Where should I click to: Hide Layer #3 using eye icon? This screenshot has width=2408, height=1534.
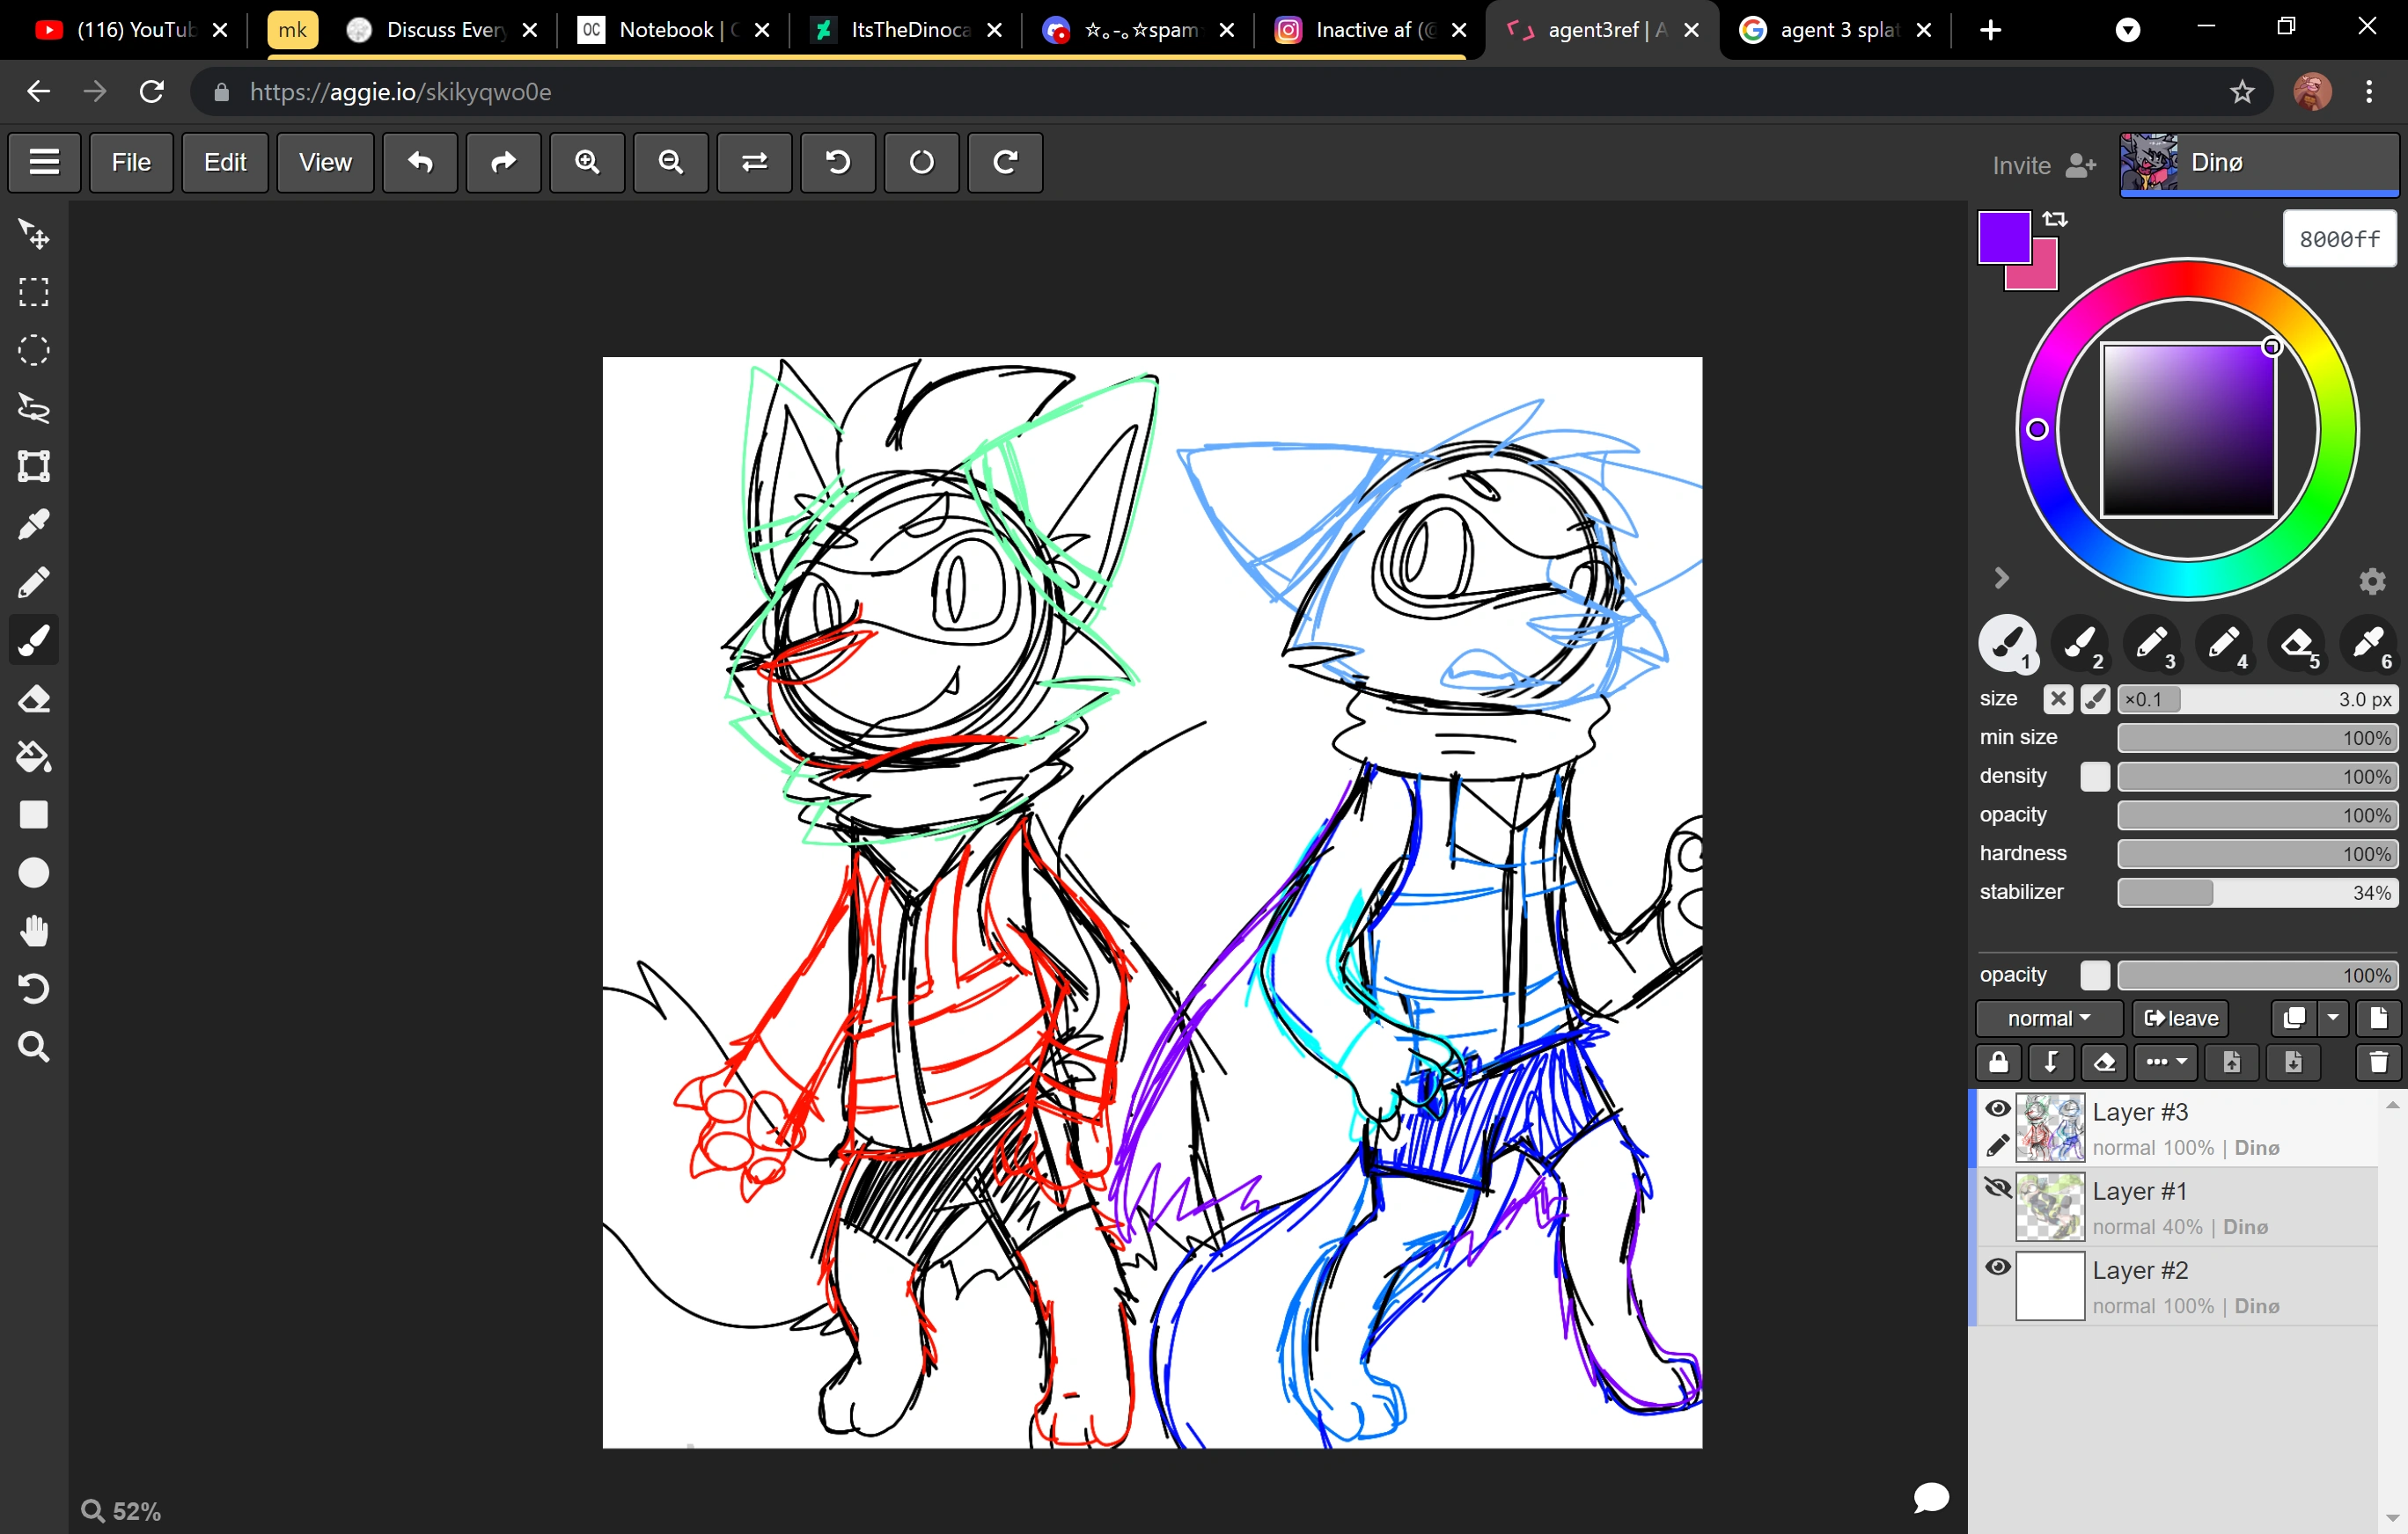(x=1997, y=1108)
